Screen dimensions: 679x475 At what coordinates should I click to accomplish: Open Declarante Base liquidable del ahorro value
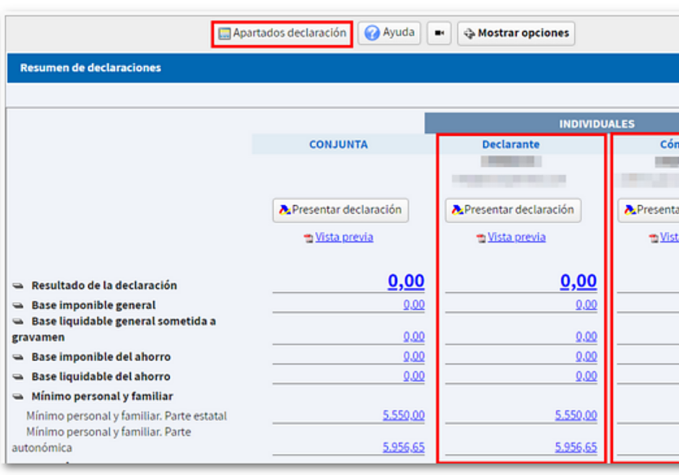[x=587, y=376]
